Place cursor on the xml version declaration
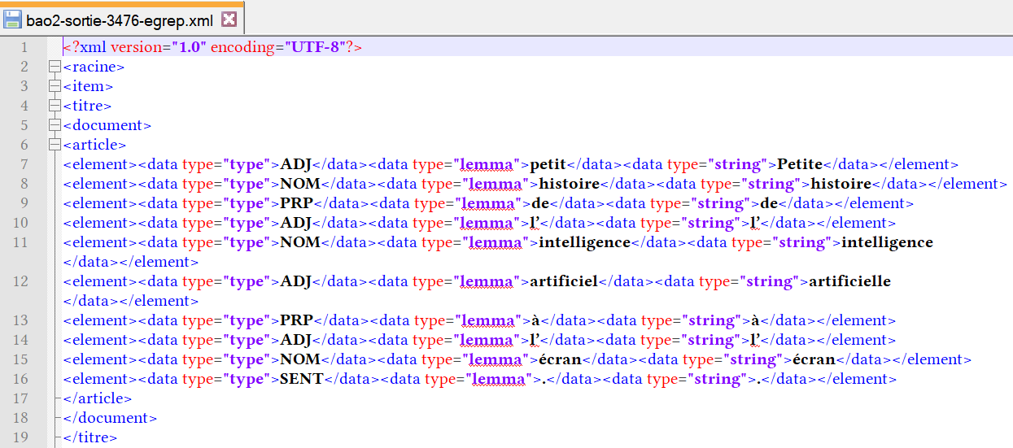The height and width of the screenshot is (448, 1013). point(212,47)
